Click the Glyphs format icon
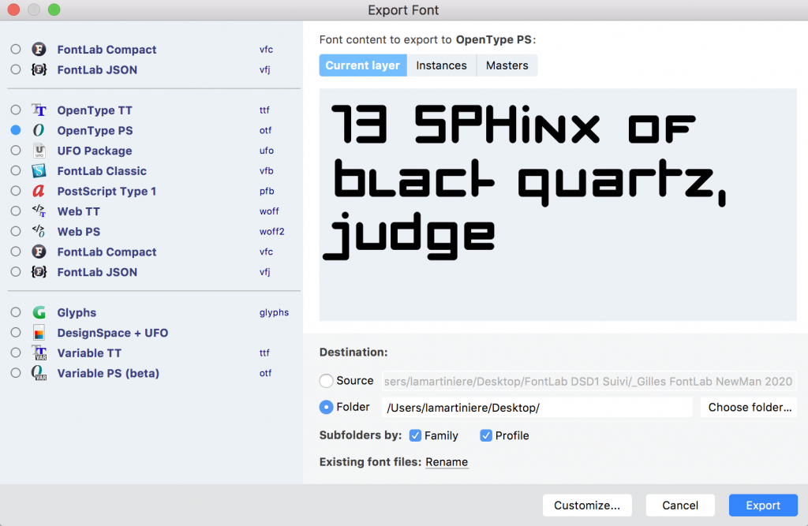The image size is (808, 526). coord(39,313)
